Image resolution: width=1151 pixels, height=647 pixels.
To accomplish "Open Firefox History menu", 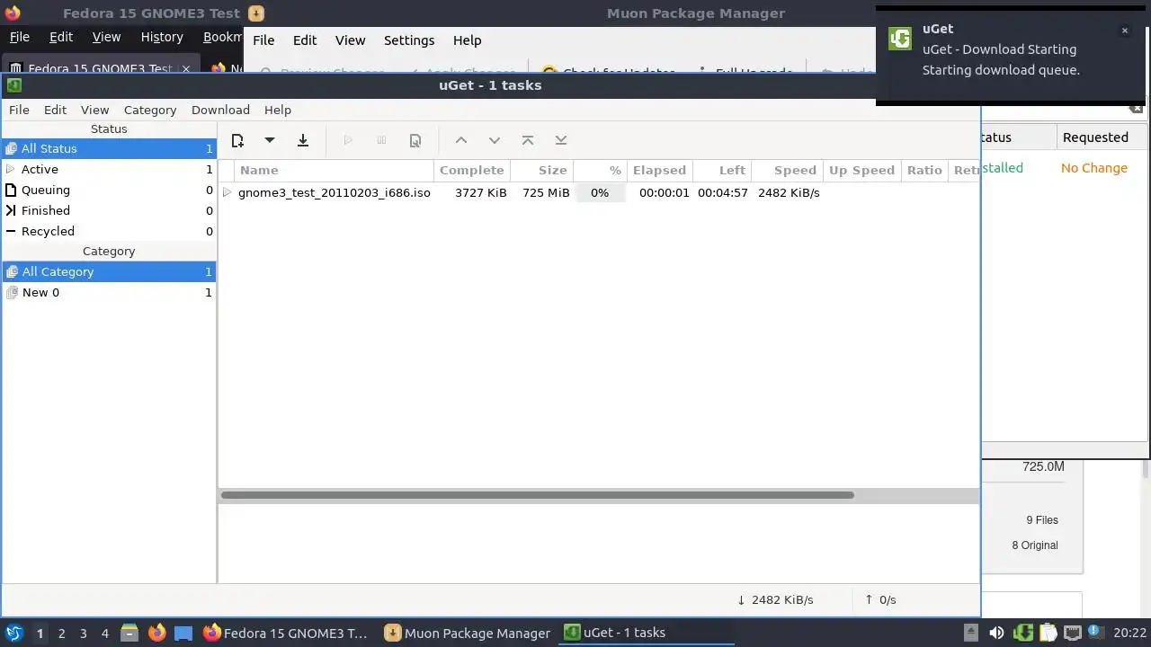I will [162, 37].
